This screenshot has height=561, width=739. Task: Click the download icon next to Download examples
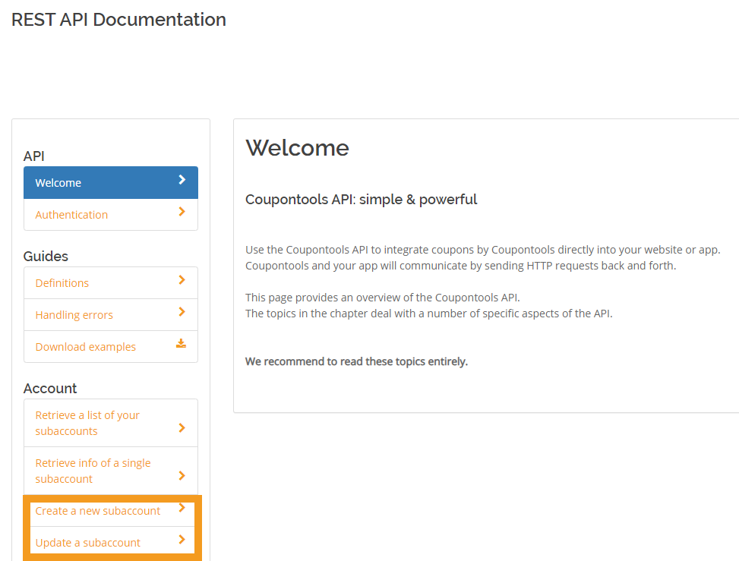click(181, 343)
